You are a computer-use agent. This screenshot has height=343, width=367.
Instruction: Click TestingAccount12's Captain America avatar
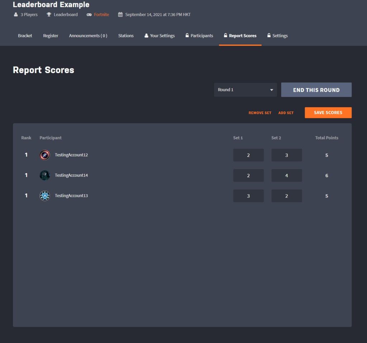[x=45, y=155]
